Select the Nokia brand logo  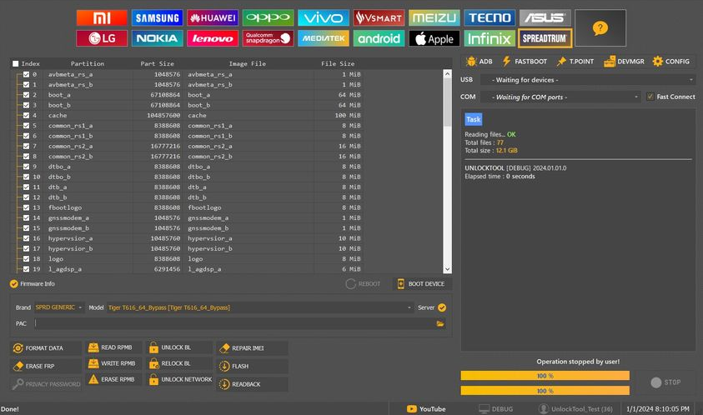(x=158, y=38)
